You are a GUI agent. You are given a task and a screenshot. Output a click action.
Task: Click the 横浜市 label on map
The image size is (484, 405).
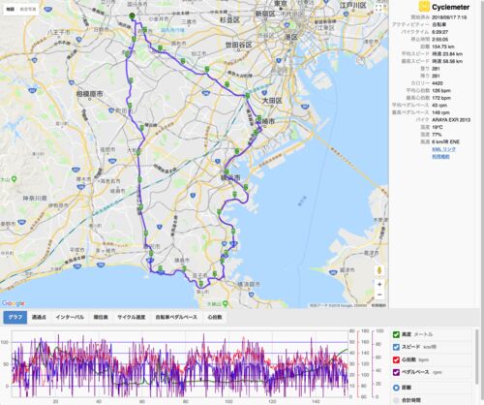230,177
